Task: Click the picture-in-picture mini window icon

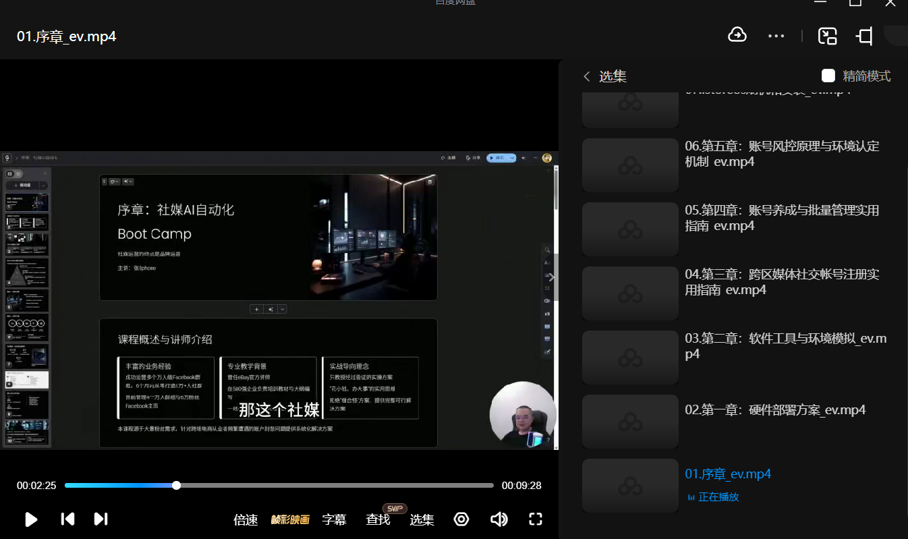Action: (827, 36)
